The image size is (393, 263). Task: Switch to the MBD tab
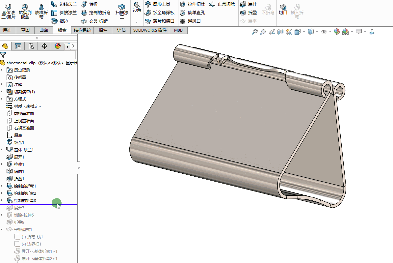point(178,30)
